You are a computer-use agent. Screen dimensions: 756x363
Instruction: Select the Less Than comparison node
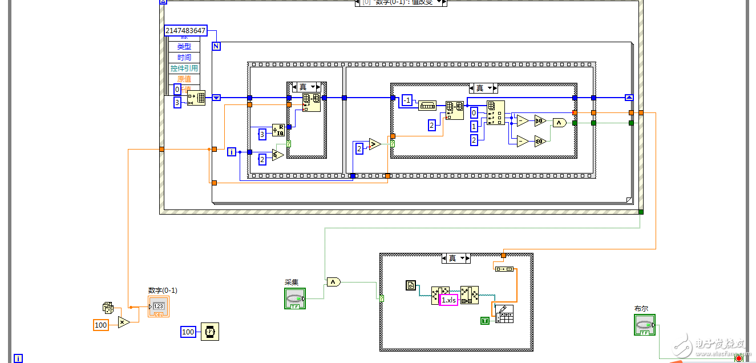click(278, 155)
